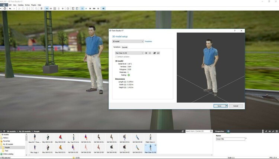Select the Favorites catalog folder
Image resolution: width=279 pixels, height=159 pixels.
6,141
